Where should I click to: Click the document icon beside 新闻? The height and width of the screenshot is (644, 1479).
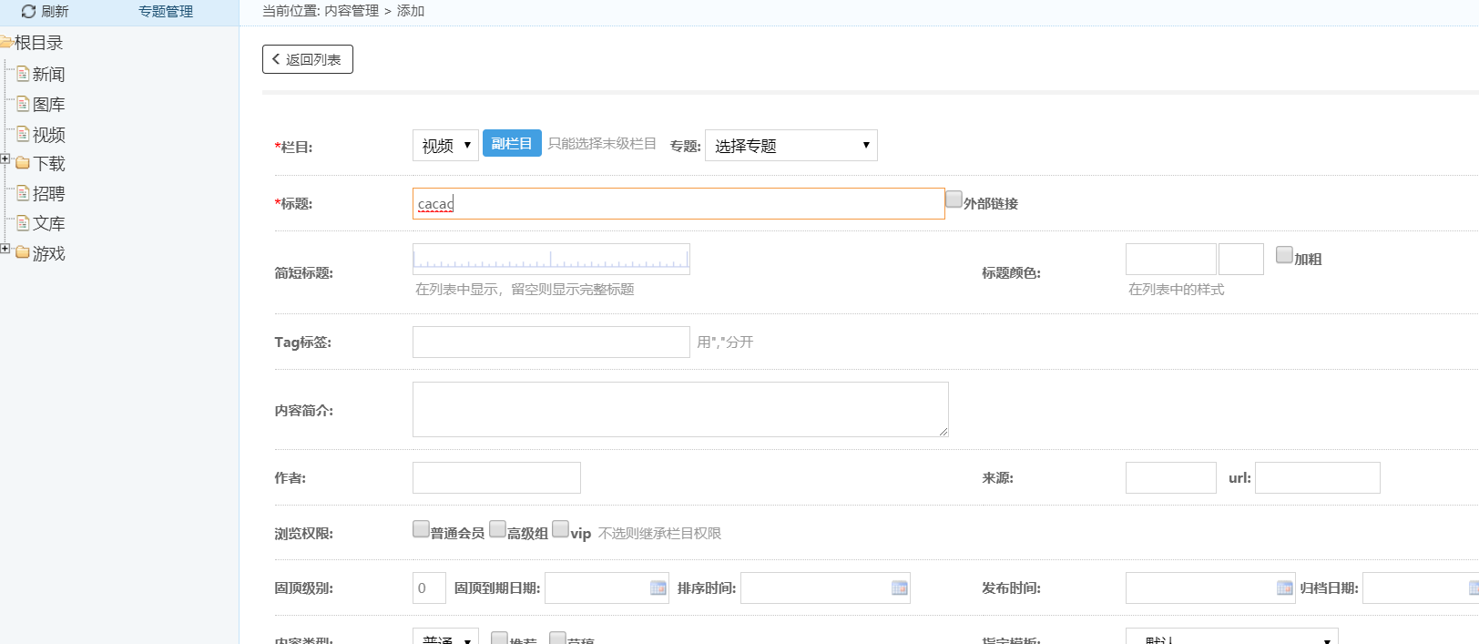(24, 74)
